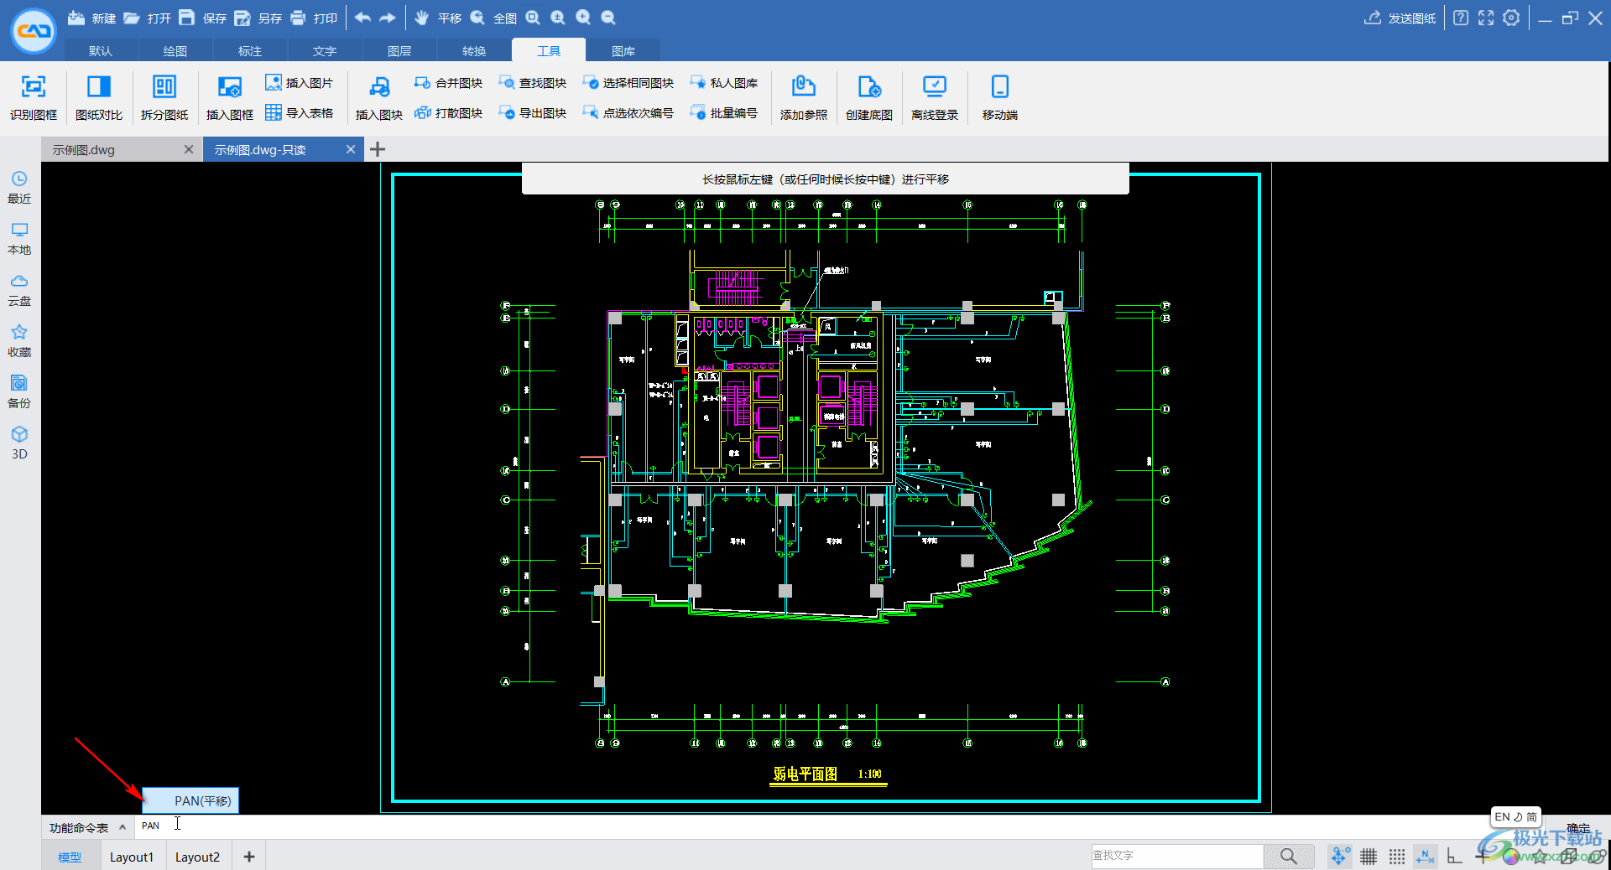Click 全图 zoom extents button

[x=493, y=18]
